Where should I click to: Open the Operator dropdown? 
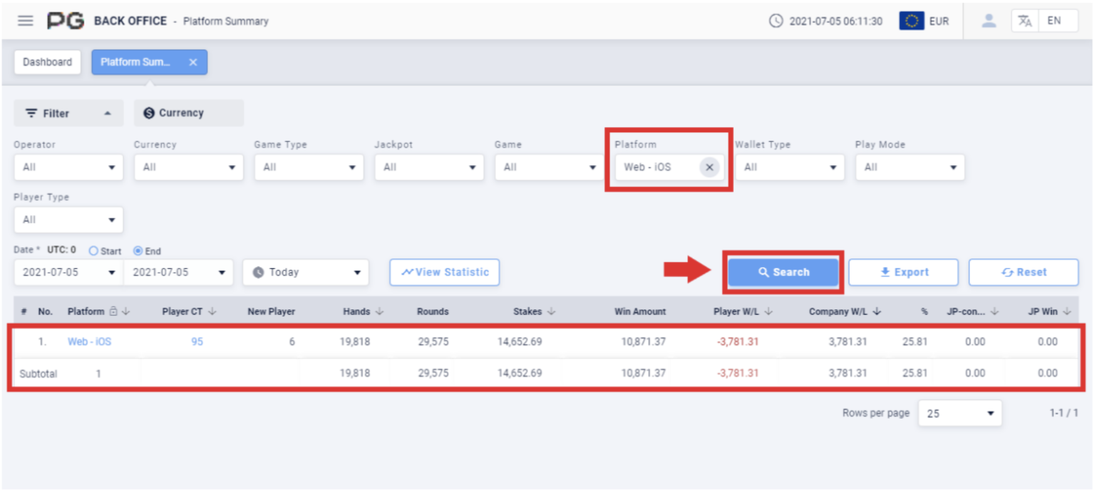click(68, 167)
